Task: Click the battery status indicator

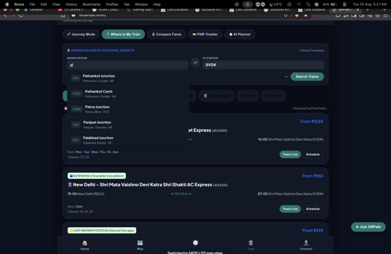Action: (330, 4)
